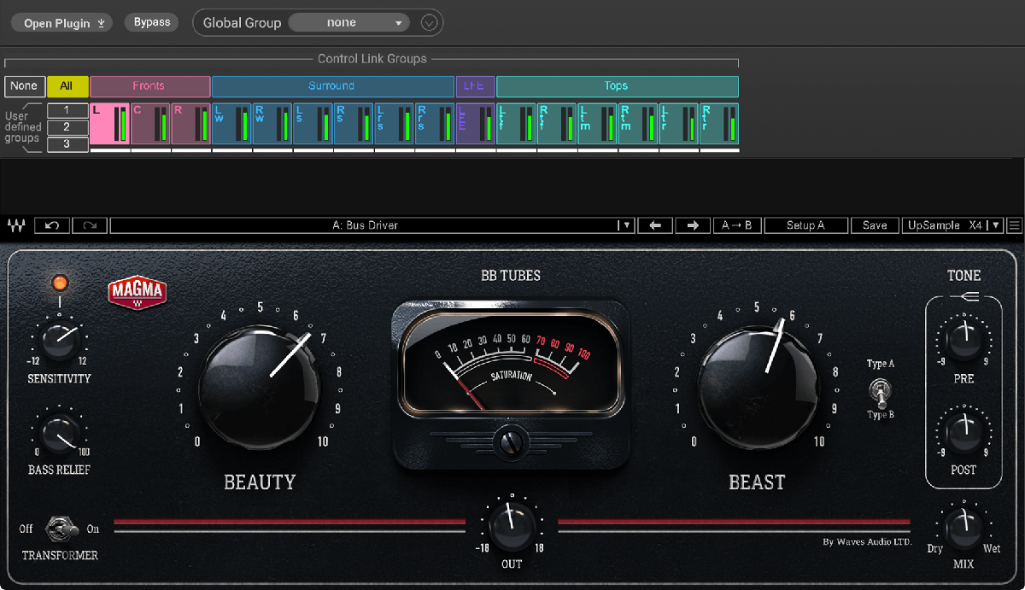Viewport: 1025px width, 590px height.
Task: Click the undo arrow icon
Action: [52, 225]
